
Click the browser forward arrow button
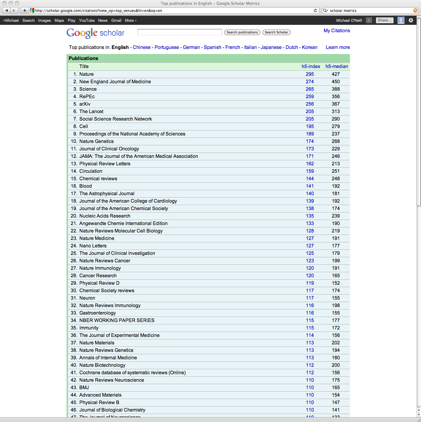14,10
